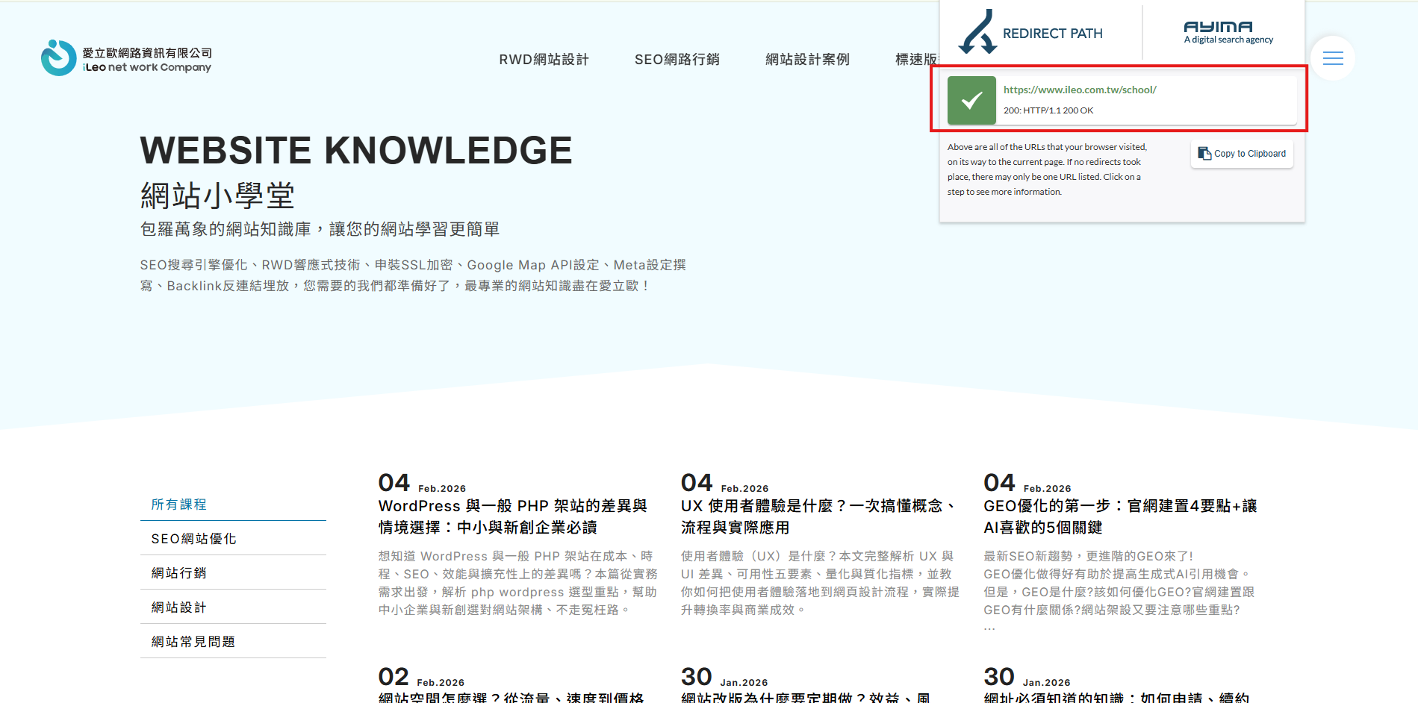Open the 網站空間怎麼選 article from 02 Feb
The width and height of the screenshot is (1418, 703).
(511, 697)
